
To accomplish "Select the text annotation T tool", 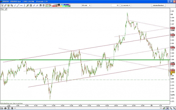I will [31, 5].
